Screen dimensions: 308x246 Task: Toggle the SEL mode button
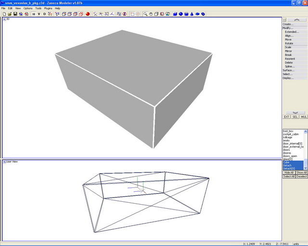295,117
